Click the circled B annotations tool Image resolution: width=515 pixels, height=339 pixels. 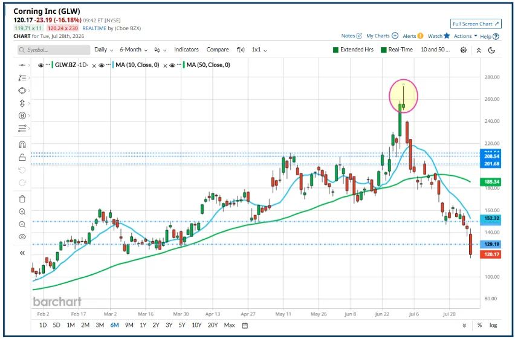point(22,115)
